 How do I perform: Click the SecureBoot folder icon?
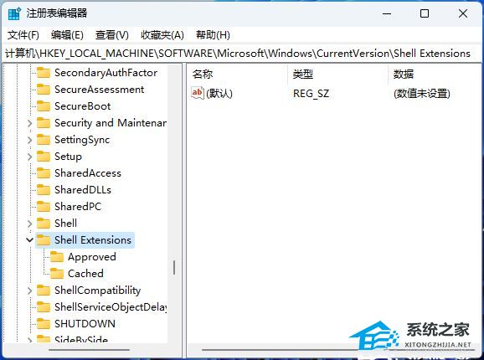pos(44,106)
